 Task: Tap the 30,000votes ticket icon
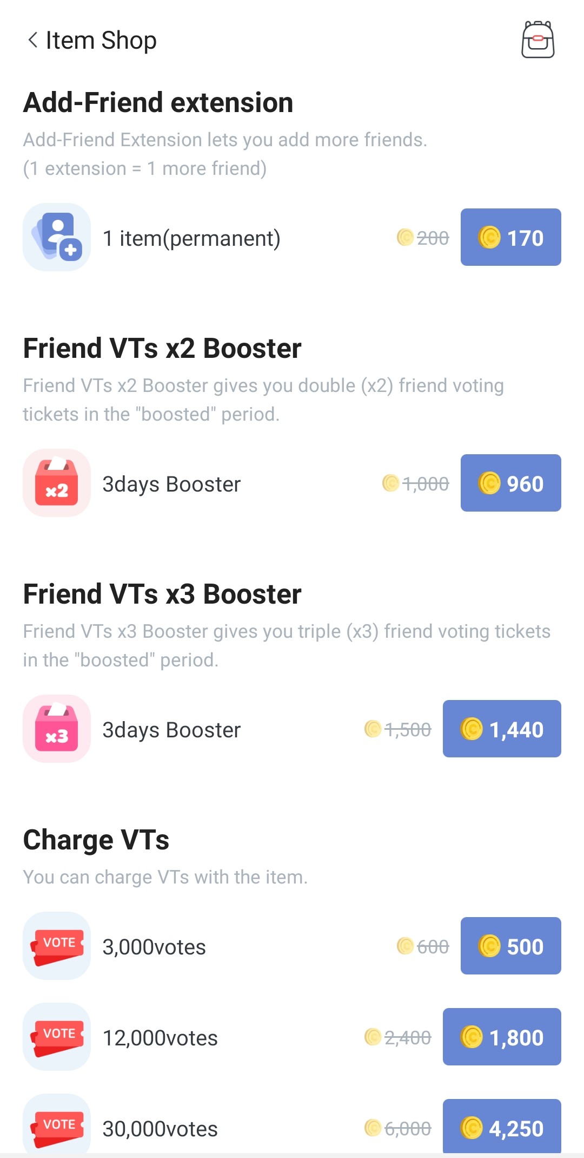coord(57,1126)
